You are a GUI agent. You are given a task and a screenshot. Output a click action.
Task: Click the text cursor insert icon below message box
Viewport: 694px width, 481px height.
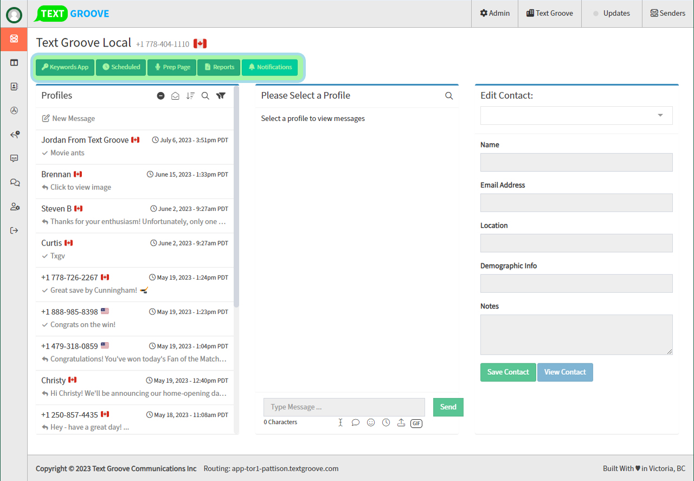(340, 422)
